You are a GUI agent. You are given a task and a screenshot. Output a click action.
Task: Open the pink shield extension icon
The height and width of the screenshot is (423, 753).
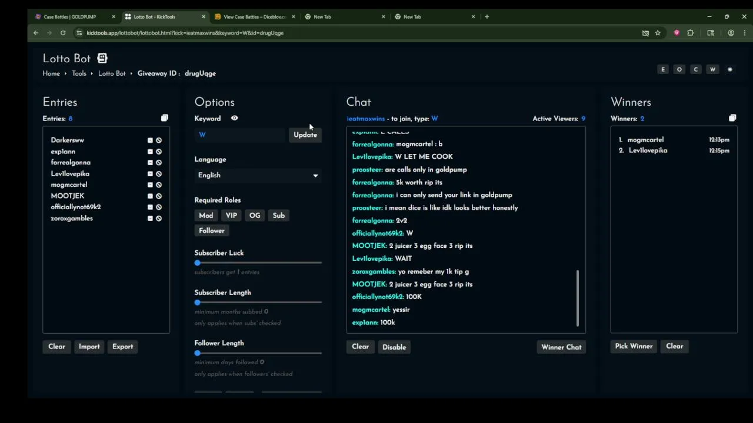pos(677,33)
